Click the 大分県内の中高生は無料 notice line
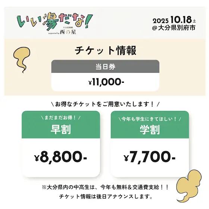Image resolution: width=209 pixels, height=209 pixels. [x=105, y=187]
